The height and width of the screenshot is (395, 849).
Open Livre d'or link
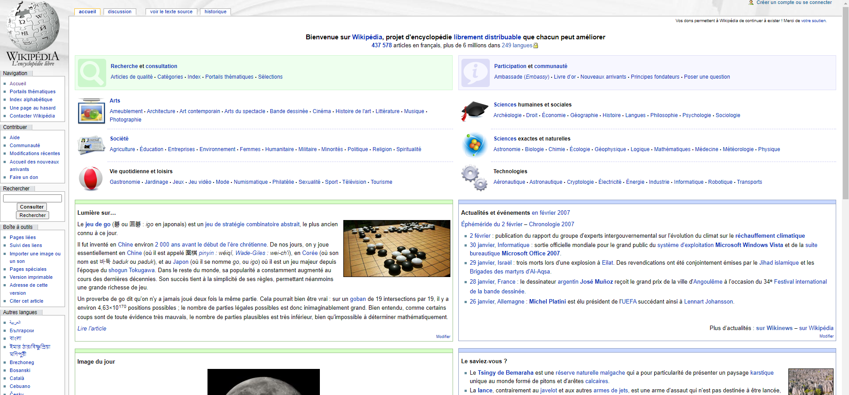565,77
